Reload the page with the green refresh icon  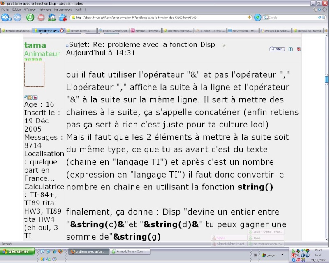30,18
